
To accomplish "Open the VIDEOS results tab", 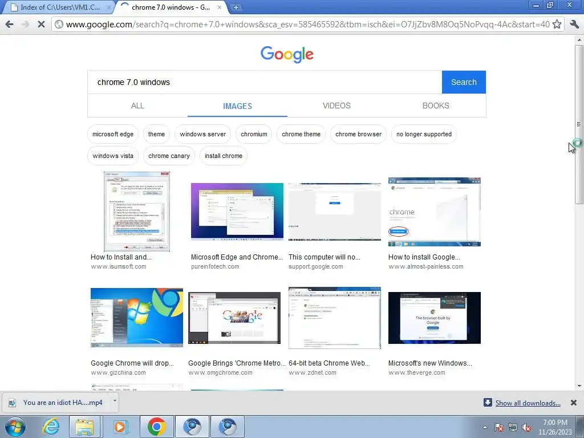I will (336, 106).
